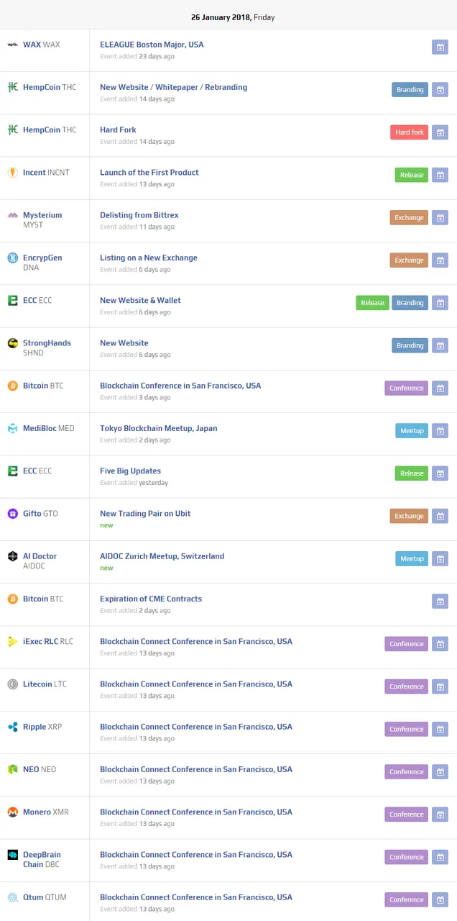Click the Monero coin logo
The width and height of the screenshot is (457, 921).
click(12, 812)
